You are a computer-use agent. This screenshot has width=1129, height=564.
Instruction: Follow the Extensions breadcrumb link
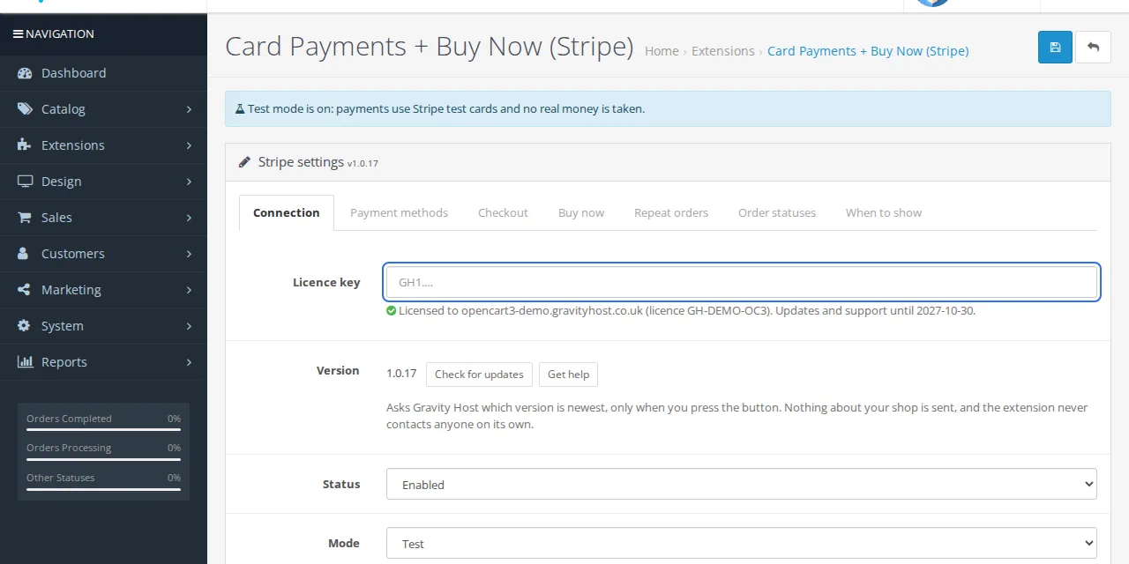pyautogui.click(x=723, y=51)
